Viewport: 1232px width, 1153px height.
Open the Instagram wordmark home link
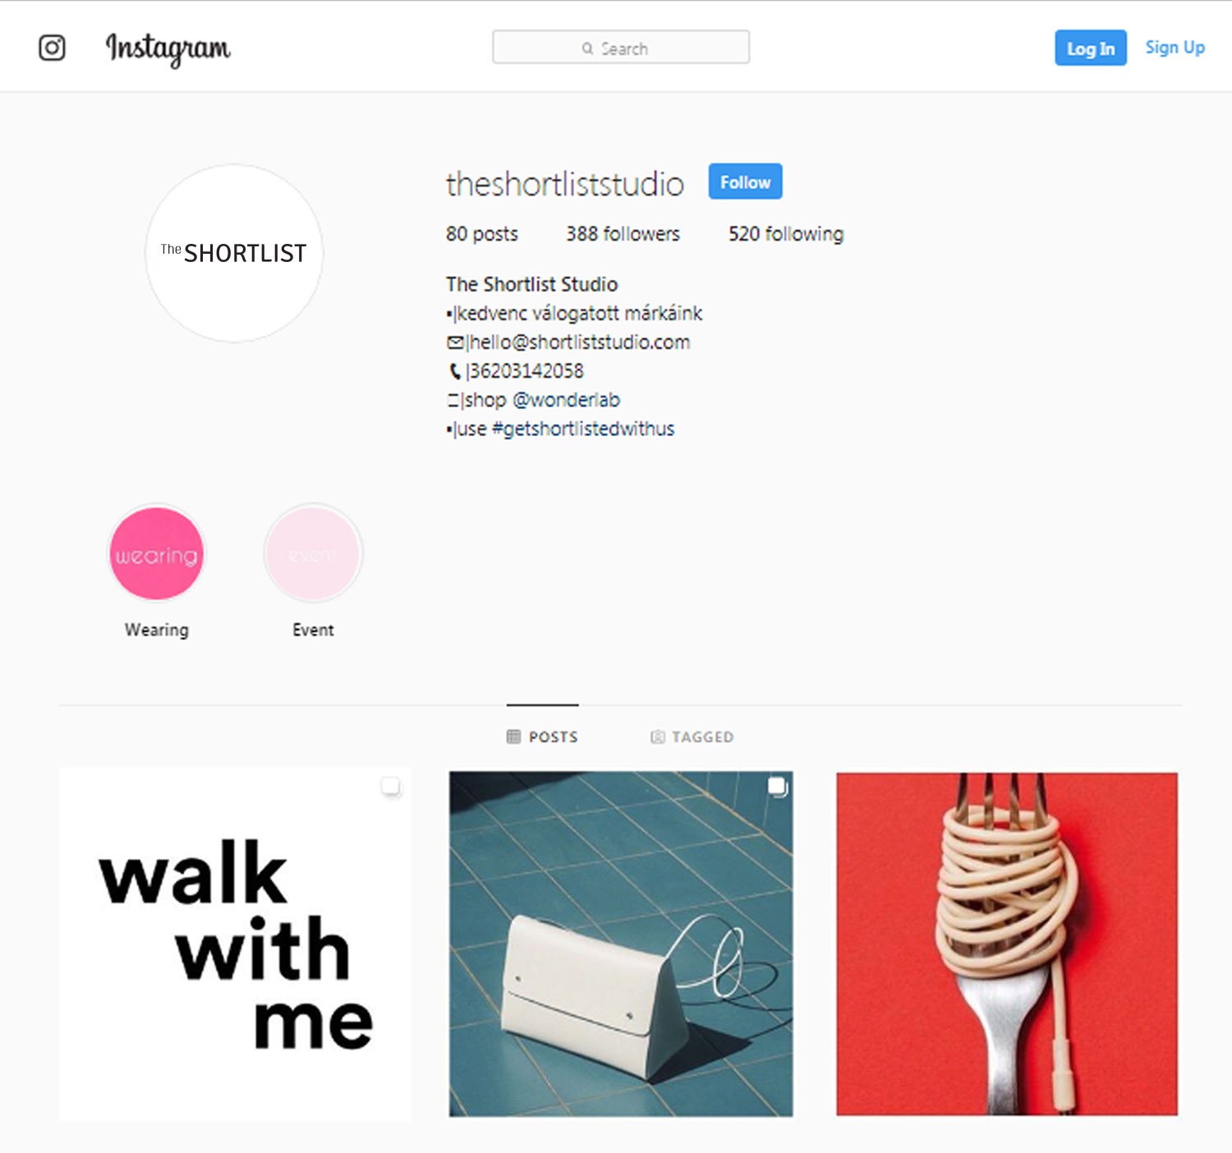tap(168, 49)
